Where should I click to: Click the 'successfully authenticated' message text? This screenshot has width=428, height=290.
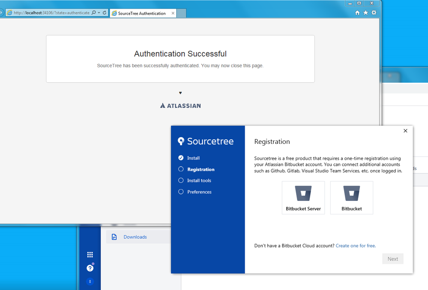(180, 66)
